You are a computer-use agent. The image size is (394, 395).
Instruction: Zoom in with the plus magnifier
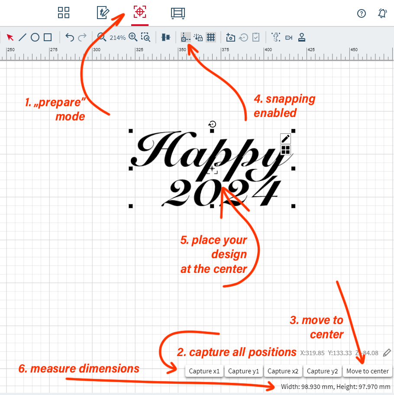tap(133, 37)
